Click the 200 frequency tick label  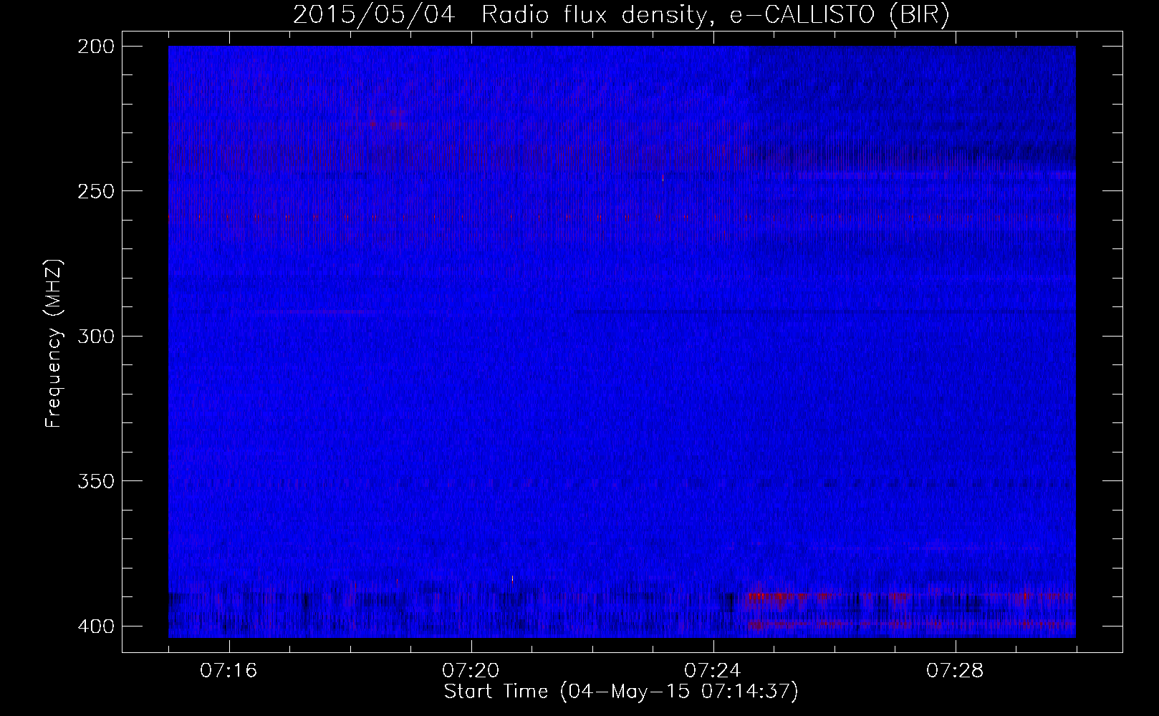tap(95, 47)
